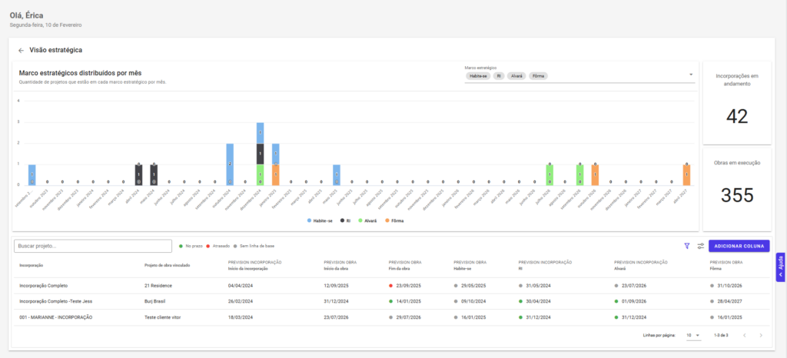
Task: Go to next table page
Action: [x=760, y=335]
